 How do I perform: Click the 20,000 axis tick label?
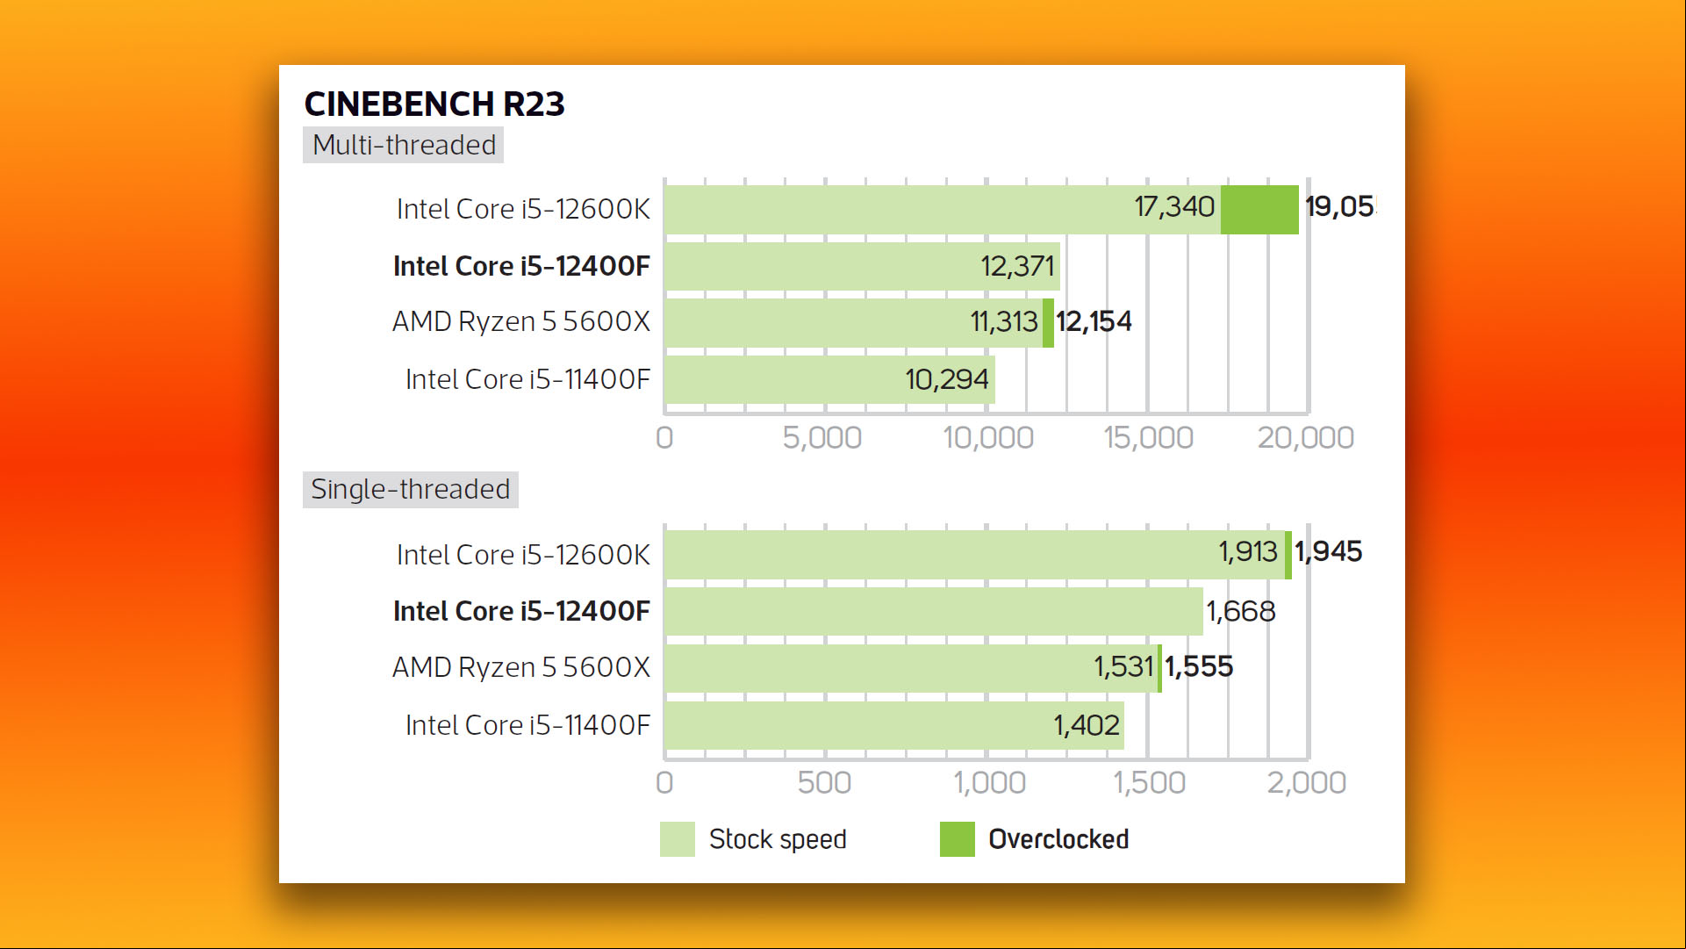[x=1306, y=437]
